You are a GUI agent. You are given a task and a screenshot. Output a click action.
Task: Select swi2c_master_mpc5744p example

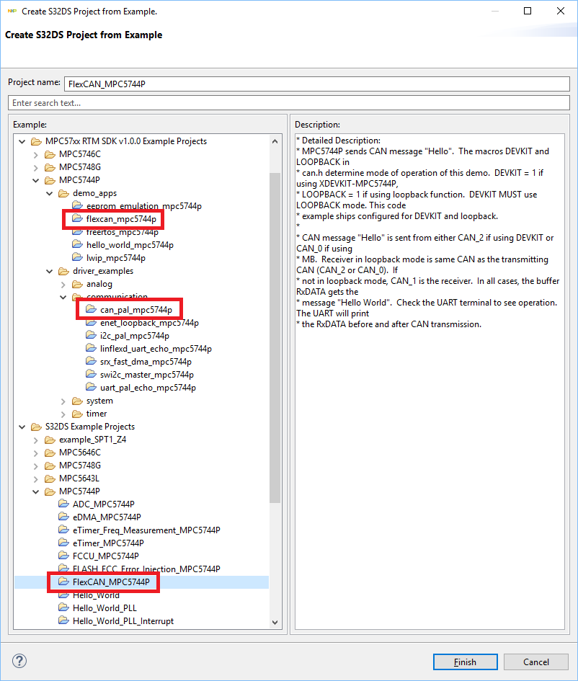(147, 375)
